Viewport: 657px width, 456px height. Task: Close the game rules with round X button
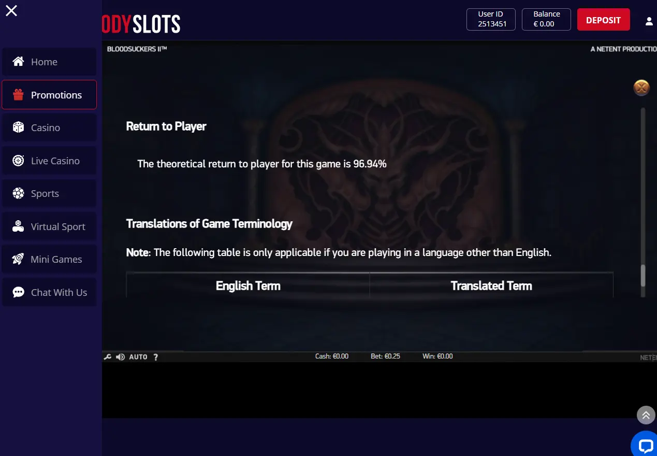tap(641, 88)
